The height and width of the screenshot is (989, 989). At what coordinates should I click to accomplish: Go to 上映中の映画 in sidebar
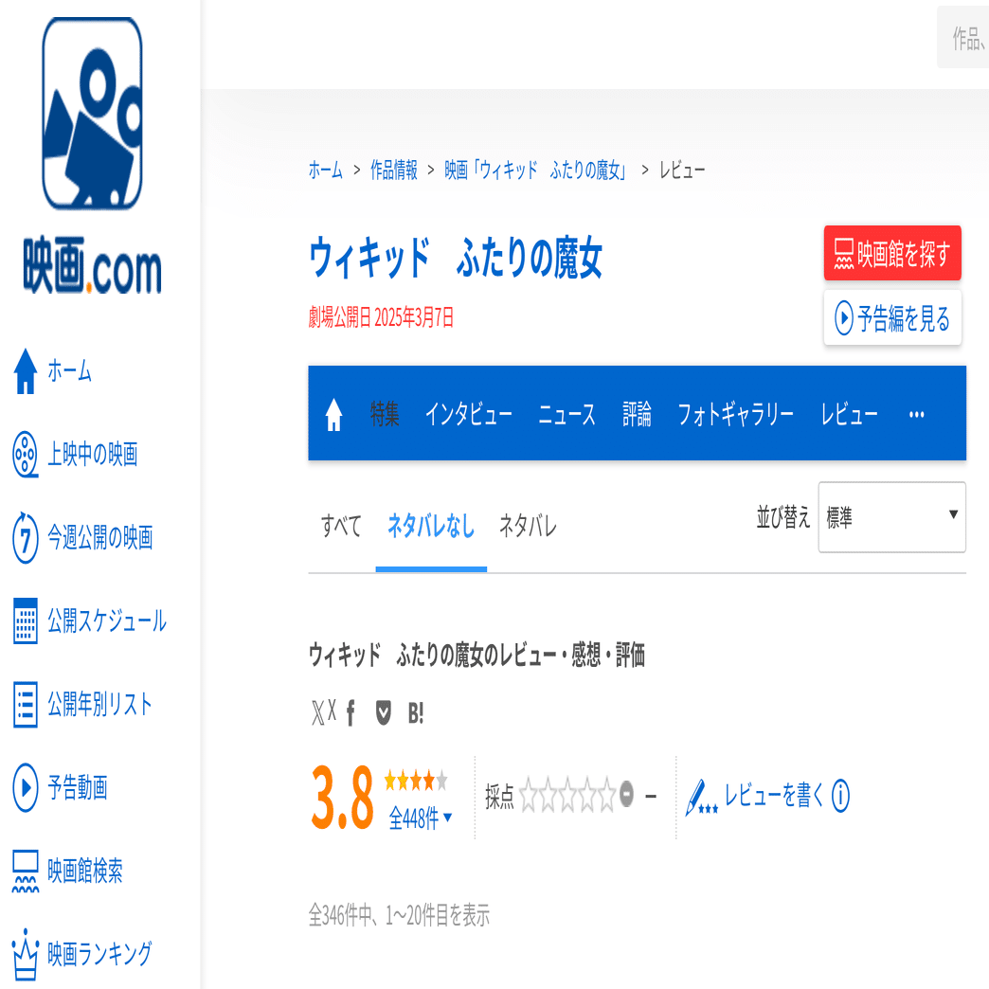pyautogui.click(x=93, y=454)
